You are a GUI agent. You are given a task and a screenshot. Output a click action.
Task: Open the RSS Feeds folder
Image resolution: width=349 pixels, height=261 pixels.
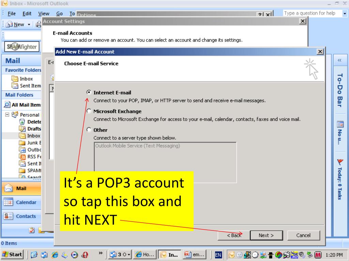30,157
